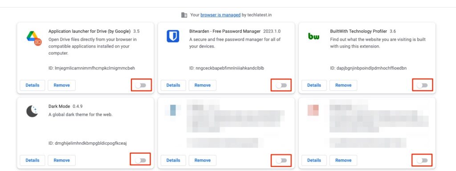Image resolution: width=456 pixels, height=171 pixels.
Task: Open Details for Application launcher for Drive
Action: 32,85
